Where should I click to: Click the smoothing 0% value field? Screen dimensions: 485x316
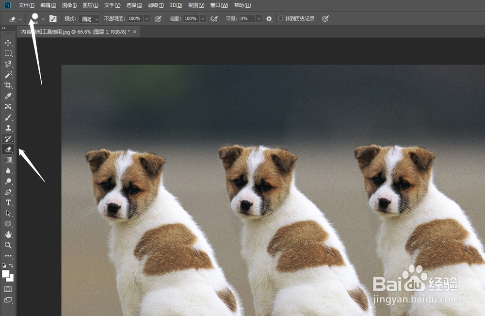click(247, 18)
